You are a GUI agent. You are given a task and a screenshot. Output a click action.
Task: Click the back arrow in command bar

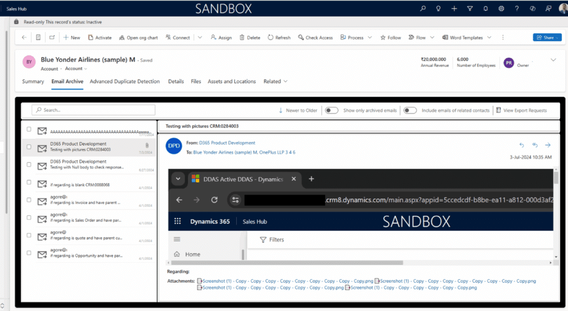pyautogui.click(x=24, y=37)
